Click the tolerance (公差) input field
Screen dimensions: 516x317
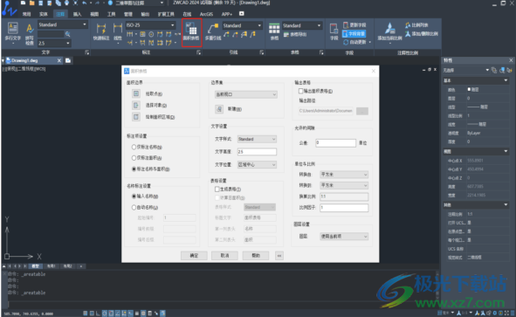(x=335, y=142)
